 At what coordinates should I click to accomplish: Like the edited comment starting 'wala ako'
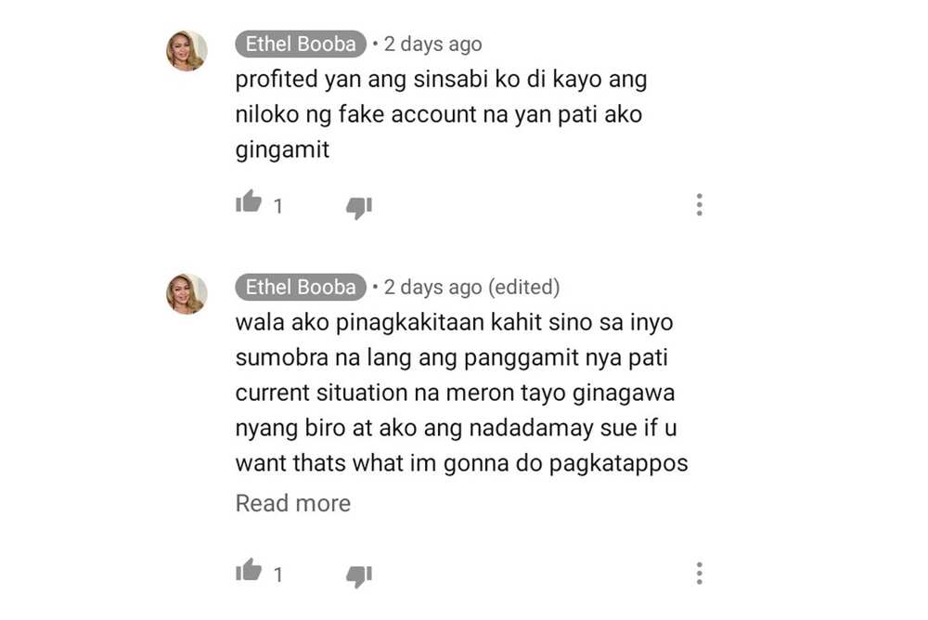click(249, 571)
